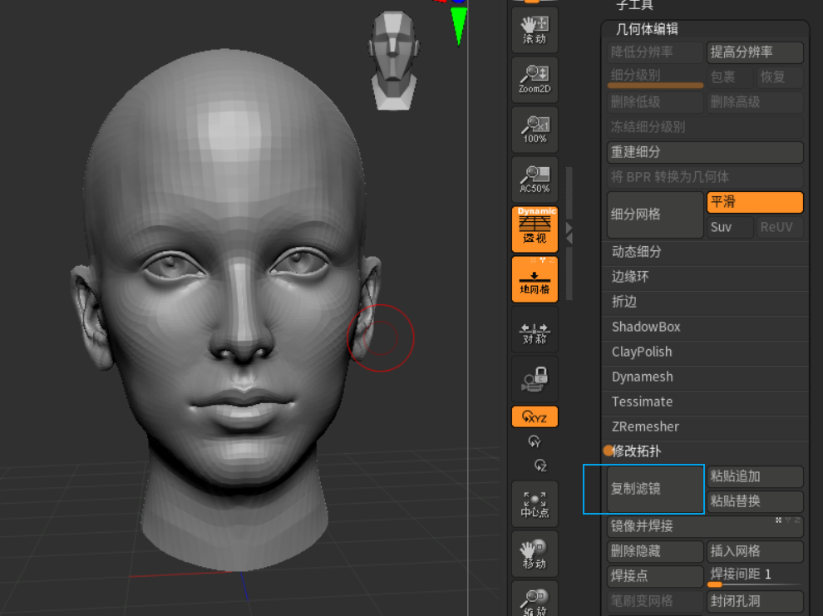823x616 pixels.
Task: Click the 滚动 (Scroll) hand icon
Action: pos(535,30)
